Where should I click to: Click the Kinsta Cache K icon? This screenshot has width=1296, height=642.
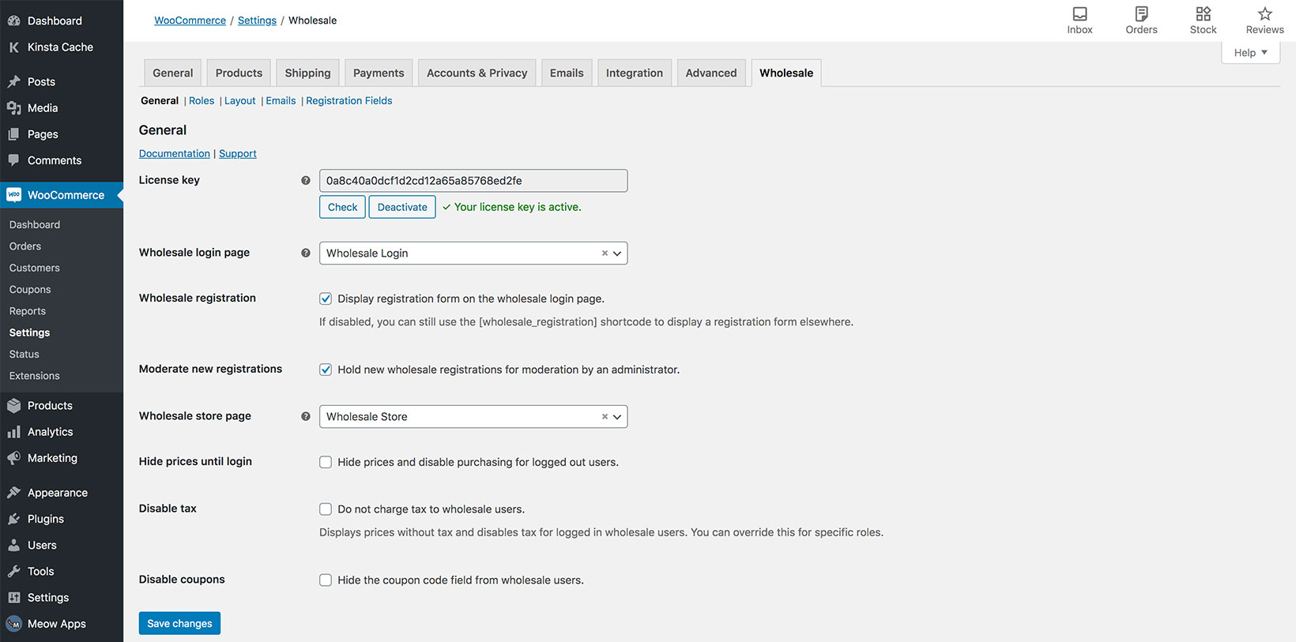14,47
